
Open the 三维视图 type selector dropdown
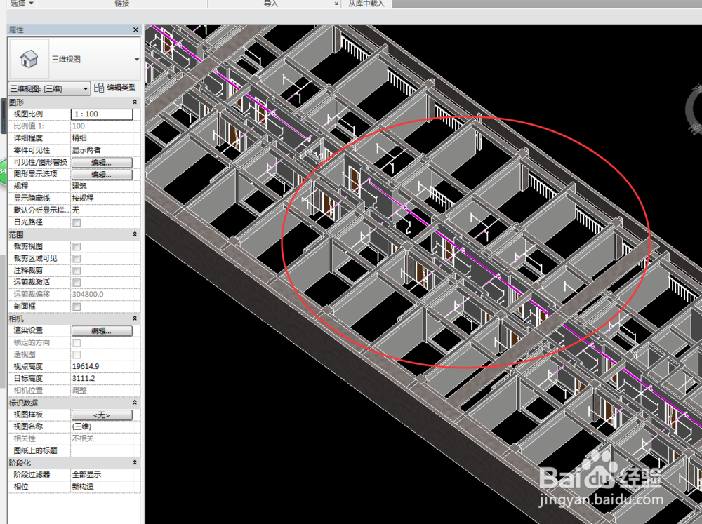click(137, 59)
